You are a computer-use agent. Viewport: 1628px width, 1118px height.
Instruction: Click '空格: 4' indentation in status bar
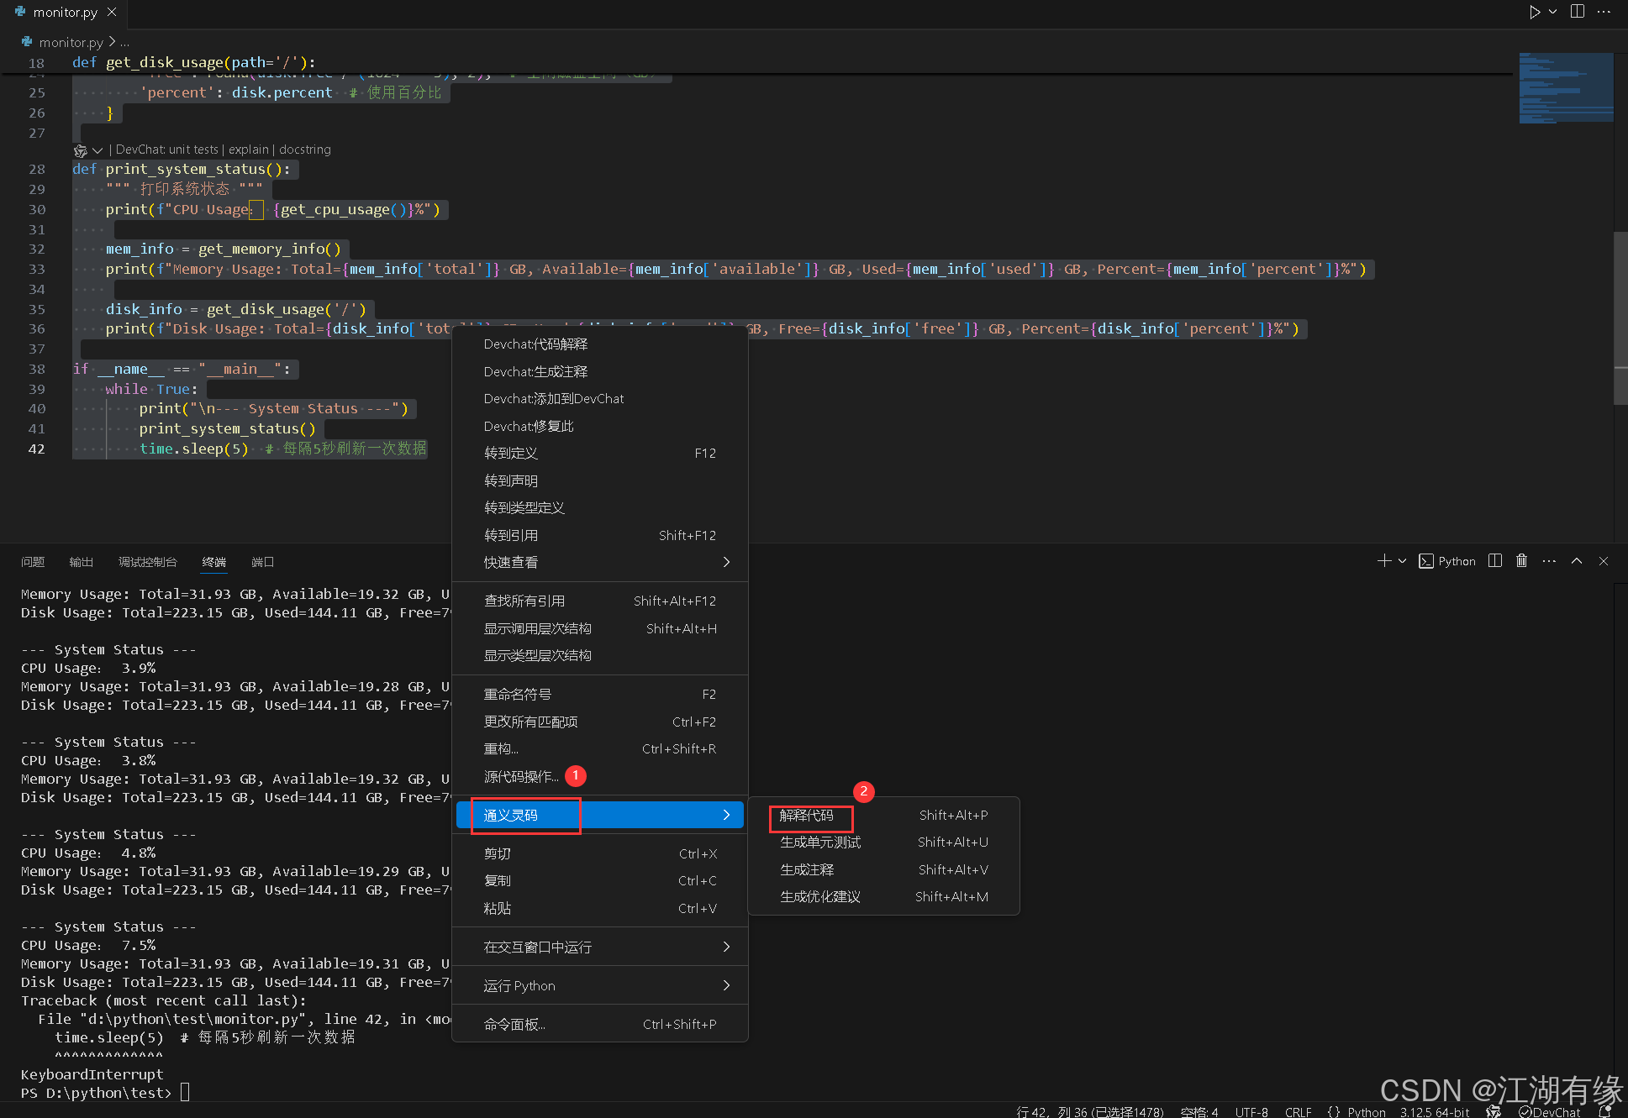click(x=1199, y=1111)
